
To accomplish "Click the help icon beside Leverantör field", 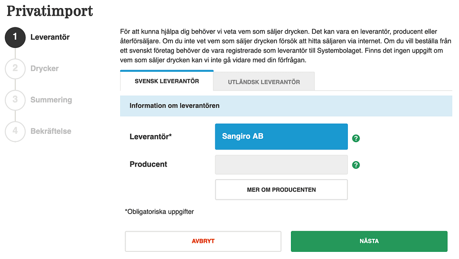I will pos(355,138).
